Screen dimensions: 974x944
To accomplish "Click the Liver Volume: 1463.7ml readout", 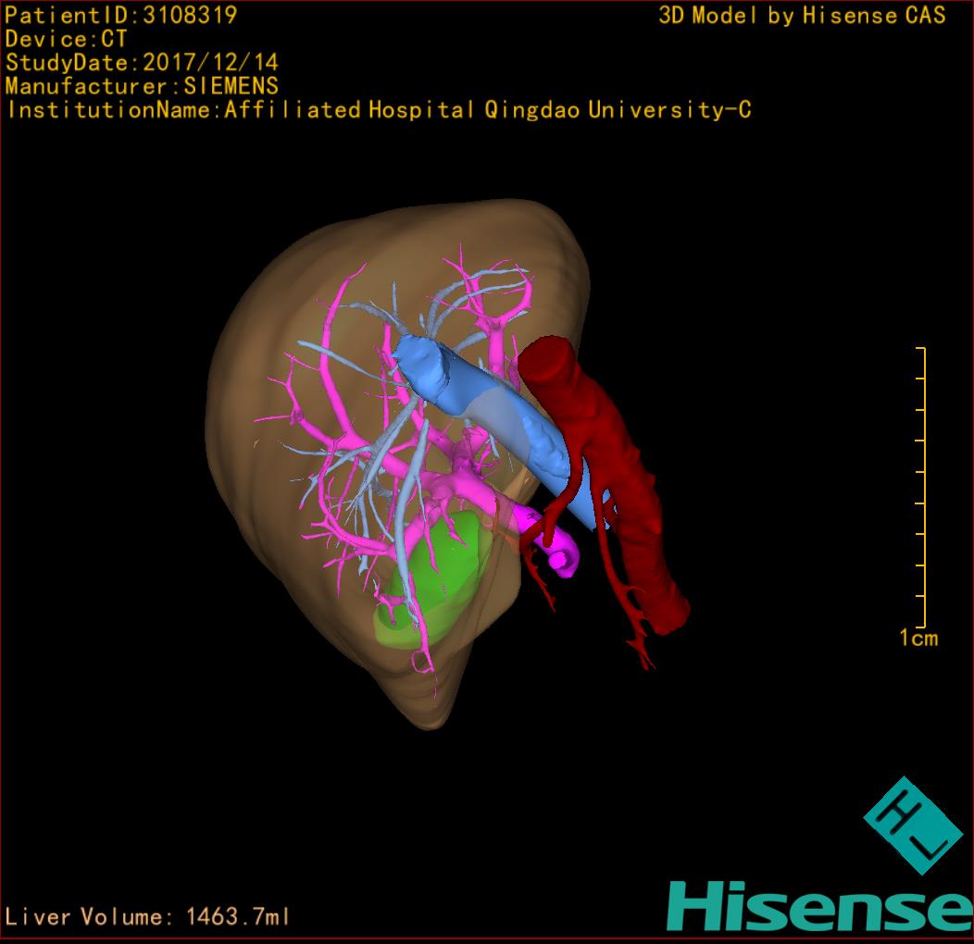I will [x=147, y=916].
